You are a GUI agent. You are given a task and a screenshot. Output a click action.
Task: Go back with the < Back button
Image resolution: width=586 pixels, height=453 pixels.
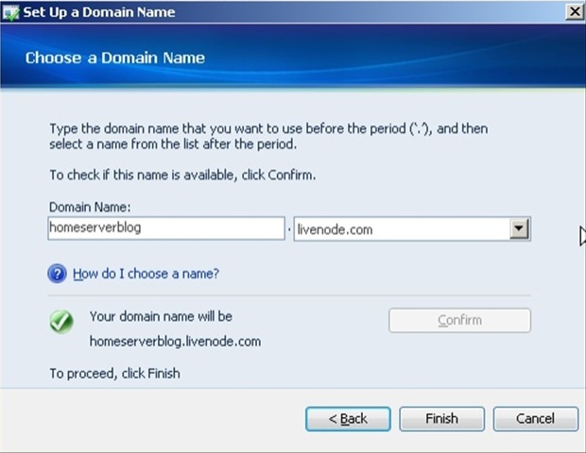[348, 419]
